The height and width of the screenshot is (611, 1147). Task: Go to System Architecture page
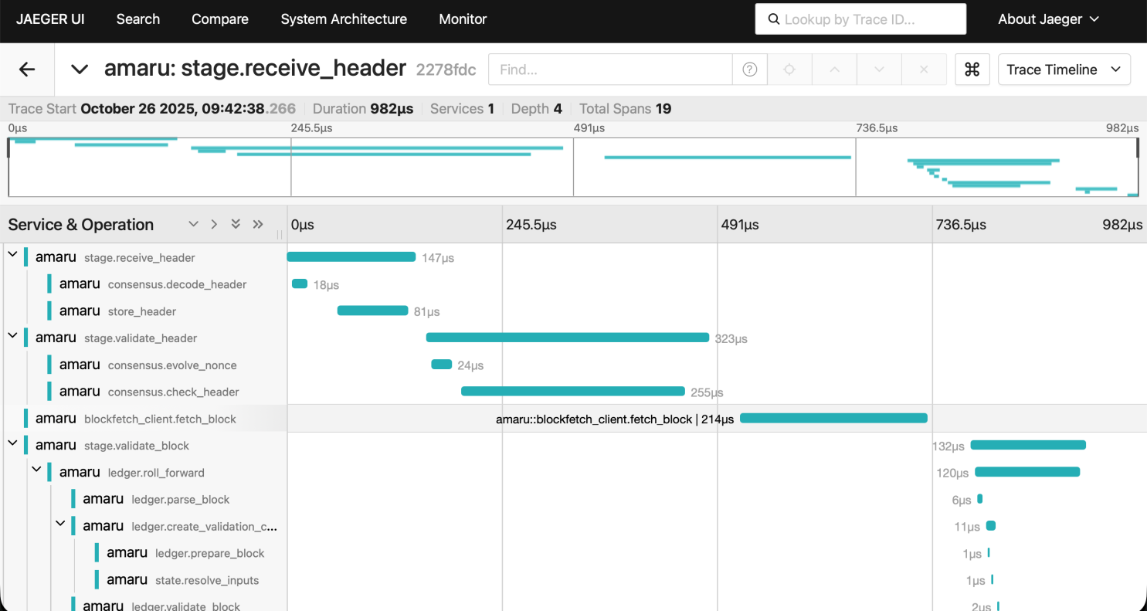(x=344, y=19)
